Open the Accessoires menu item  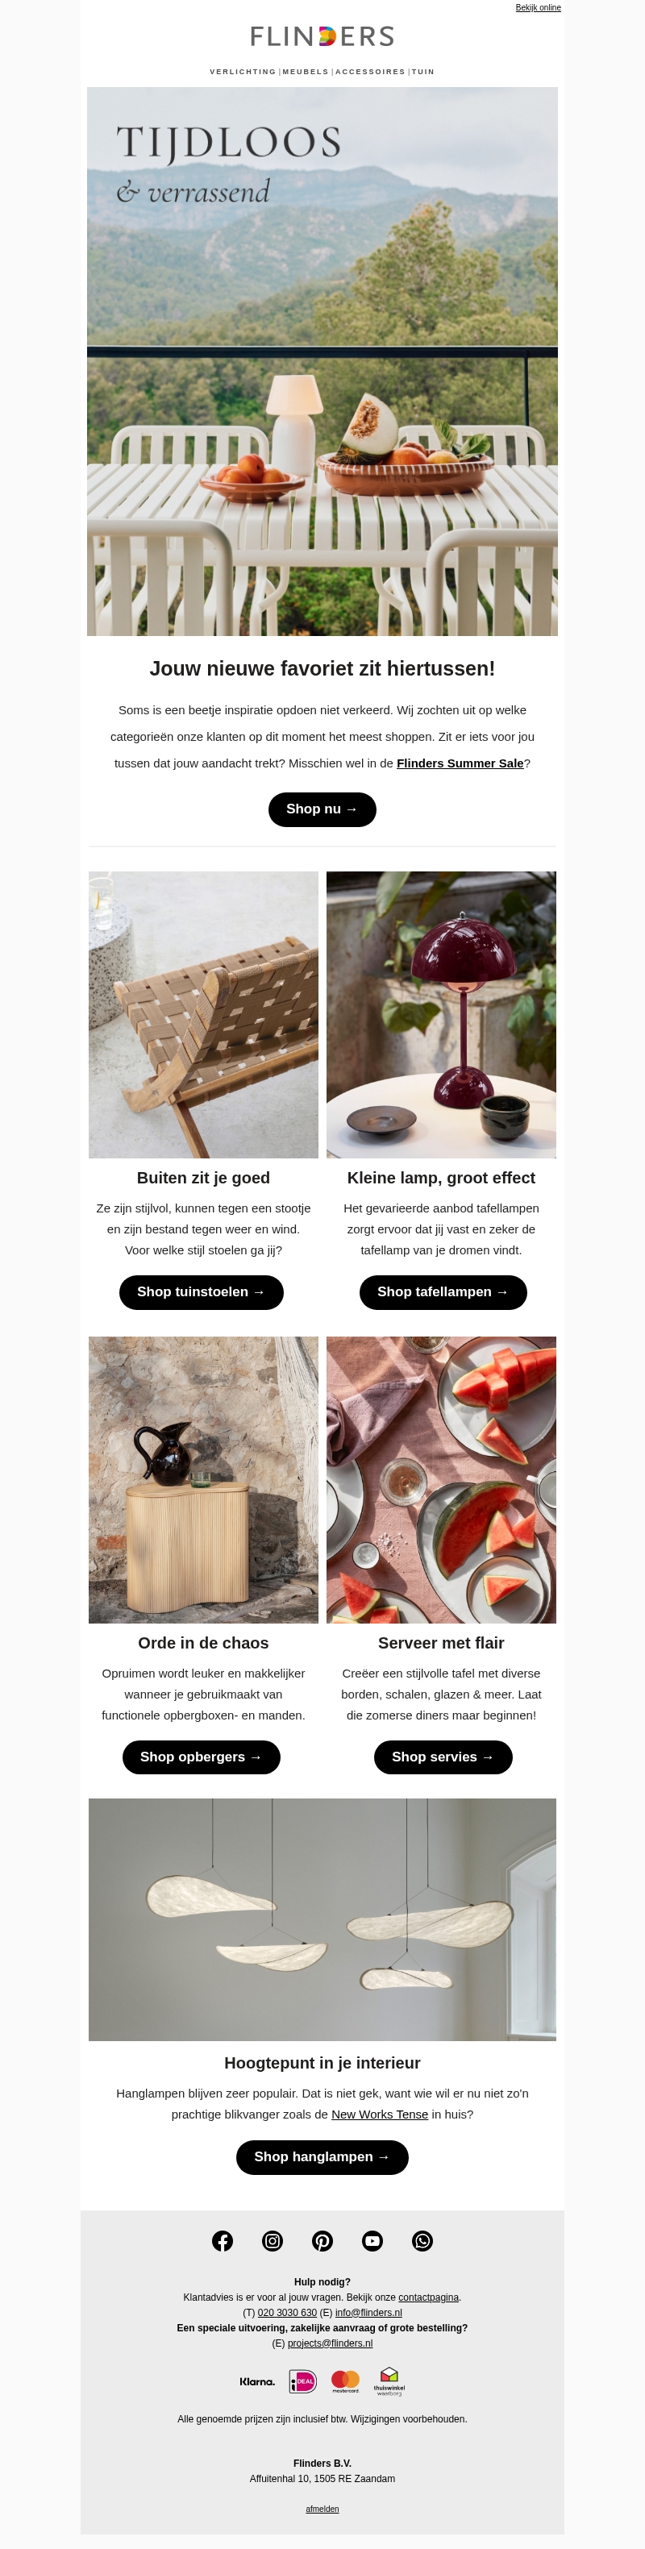(370, 71)
